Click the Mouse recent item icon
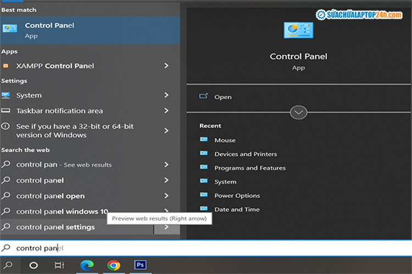 coord(204,140)
